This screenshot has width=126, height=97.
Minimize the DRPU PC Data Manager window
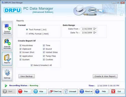pyautogui.click(x=114, y=3)
